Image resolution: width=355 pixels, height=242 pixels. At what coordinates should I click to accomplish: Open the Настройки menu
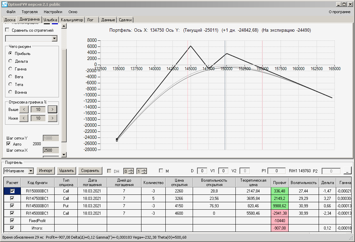[53, 12]
